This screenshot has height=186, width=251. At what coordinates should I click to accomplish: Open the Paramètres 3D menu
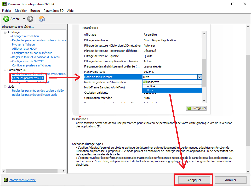click(53, 11)
